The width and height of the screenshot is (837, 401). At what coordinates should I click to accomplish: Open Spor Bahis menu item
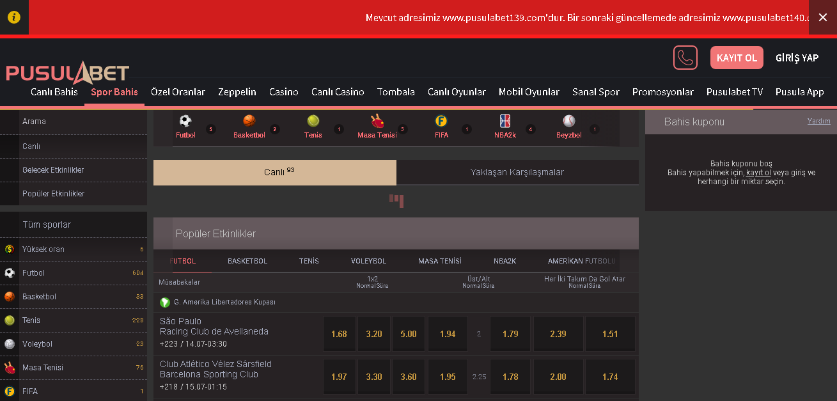click(x=114, y=92)
